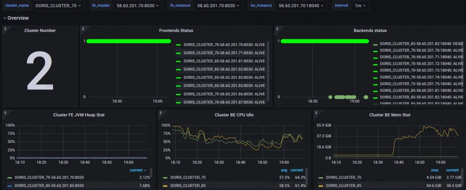Open the interval 1m dropdown

(x=360, y=6)
